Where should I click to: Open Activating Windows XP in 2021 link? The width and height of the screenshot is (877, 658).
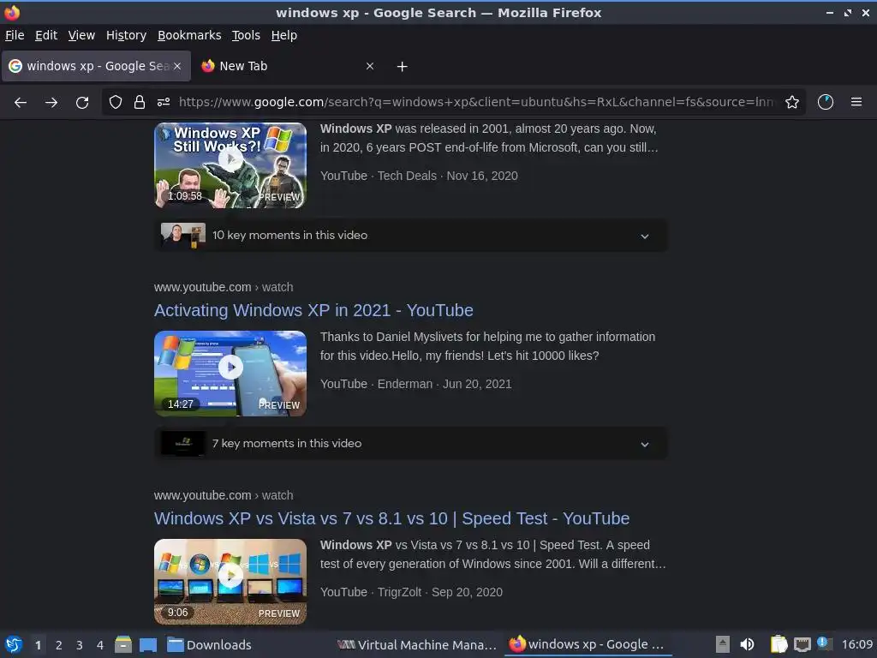313,310
